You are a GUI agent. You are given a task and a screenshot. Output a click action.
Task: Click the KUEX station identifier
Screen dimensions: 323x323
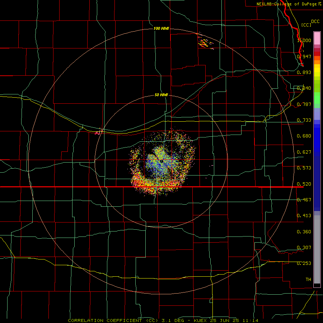201,320
